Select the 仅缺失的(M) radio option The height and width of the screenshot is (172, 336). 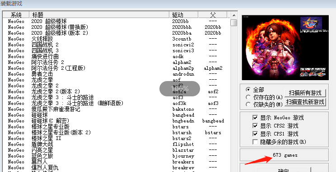coord(248,104)
